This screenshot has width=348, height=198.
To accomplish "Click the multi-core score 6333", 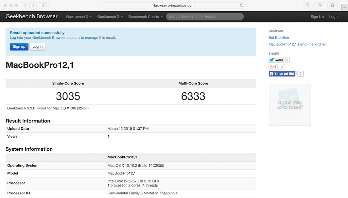I will click(x=193, y=96).
